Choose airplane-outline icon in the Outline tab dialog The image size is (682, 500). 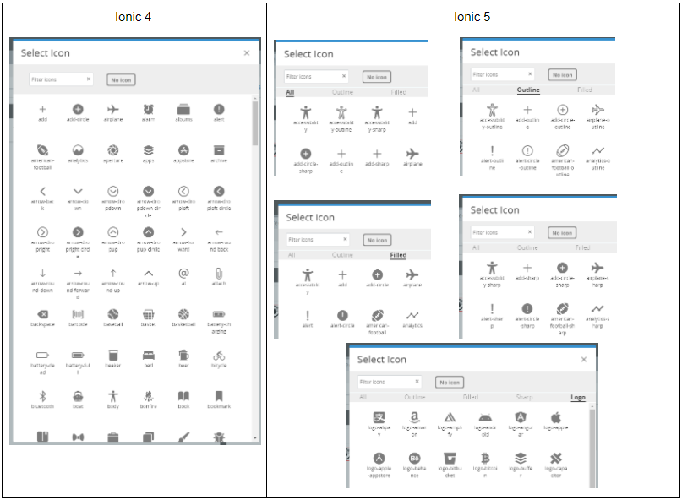(x=597, y=110)
